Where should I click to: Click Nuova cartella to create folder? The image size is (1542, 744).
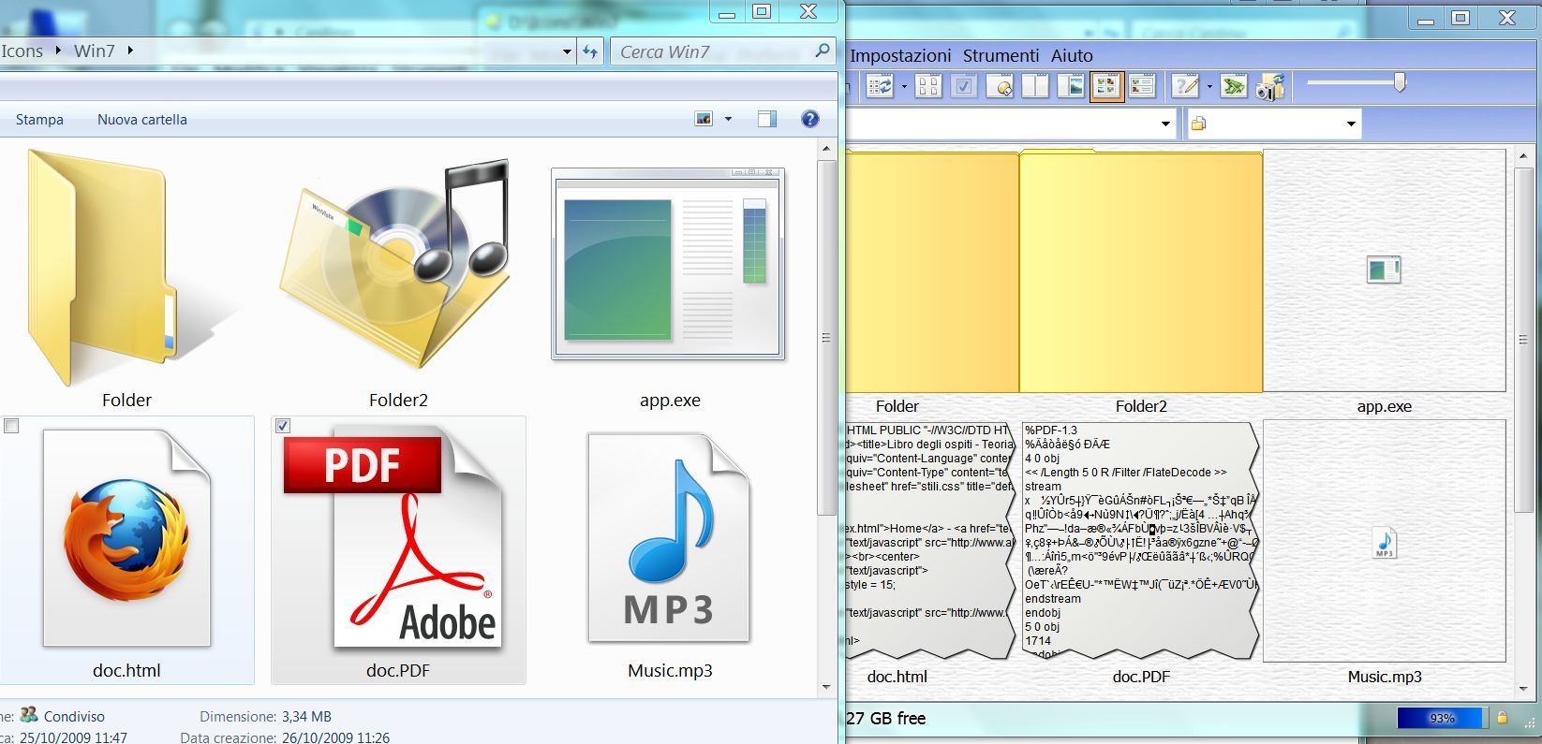142,120
